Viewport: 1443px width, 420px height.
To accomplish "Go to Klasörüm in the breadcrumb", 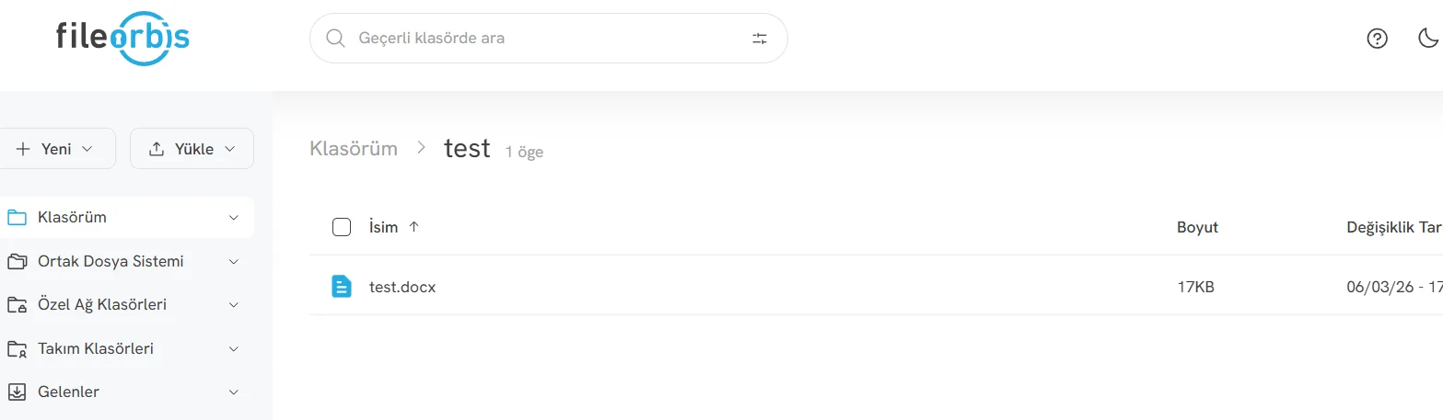I will (354, 148).
